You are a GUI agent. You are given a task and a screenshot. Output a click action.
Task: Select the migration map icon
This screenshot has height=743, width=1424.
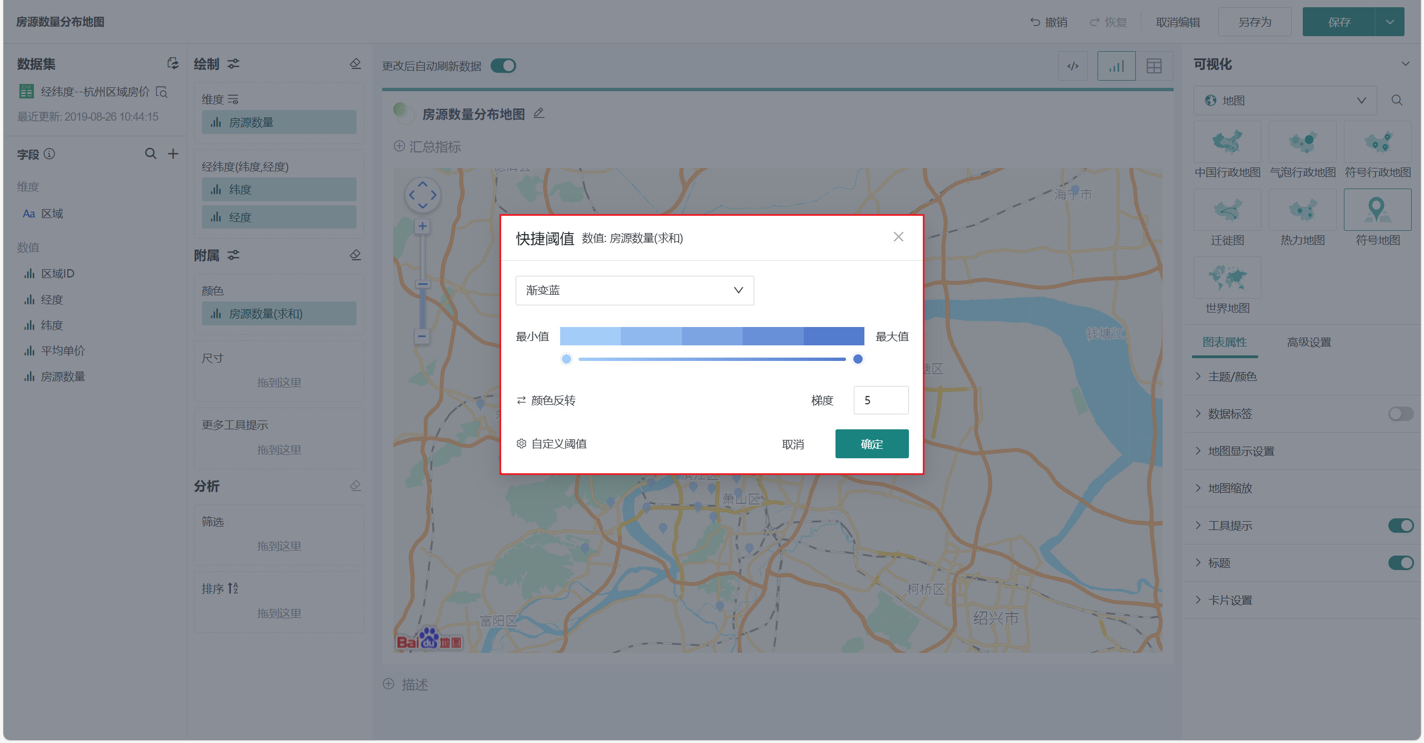coord(1227,211)
